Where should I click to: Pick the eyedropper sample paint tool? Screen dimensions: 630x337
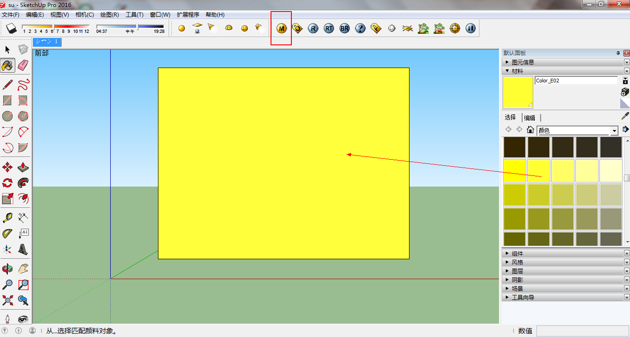[625, 116]
